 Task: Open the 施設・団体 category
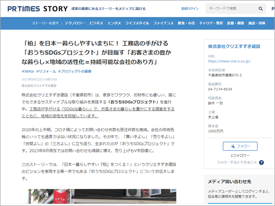tap(257, 23)
